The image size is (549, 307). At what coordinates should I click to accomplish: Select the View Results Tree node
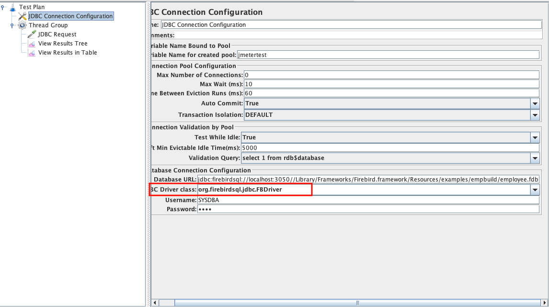point(62,43)
